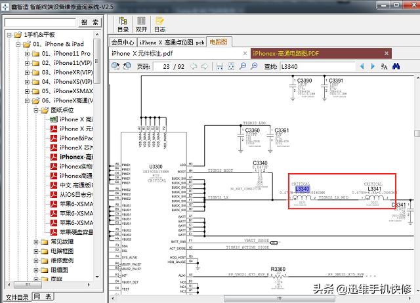This screenshot has height=303, width=420.
Task: Find the next match with the blue right arrow
Action: point(373,66)
